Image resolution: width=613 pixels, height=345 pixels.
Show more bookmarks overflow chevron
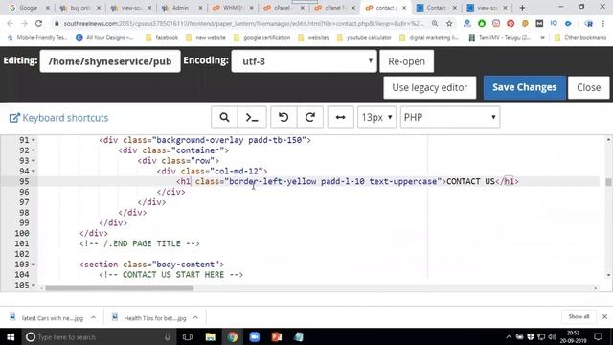(x=543, y=38)
